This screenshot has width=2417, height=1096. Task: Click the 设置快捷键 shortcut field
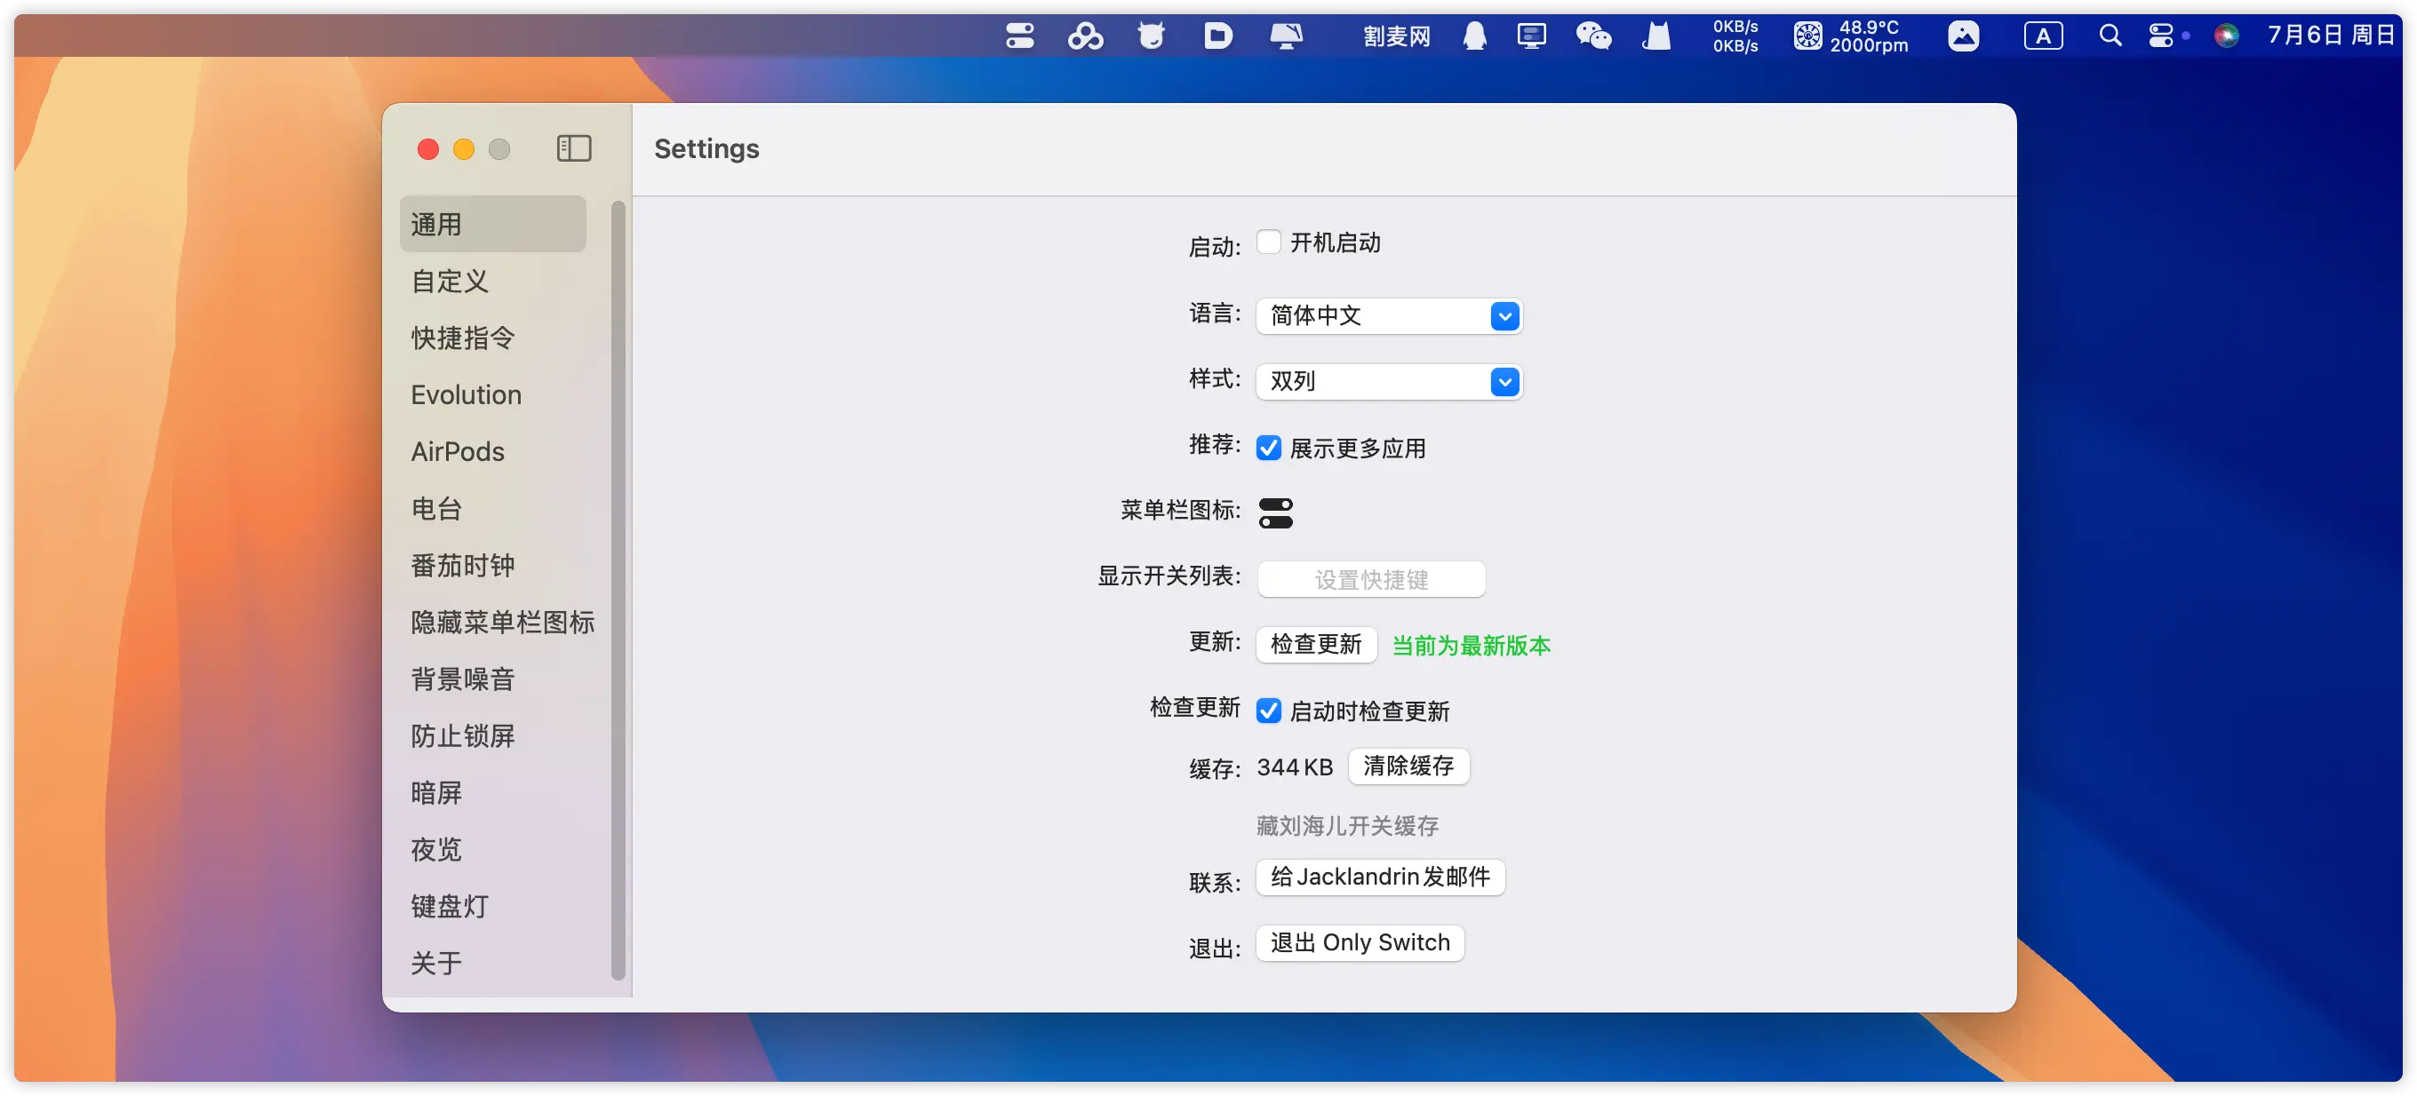[x=1371, y=579]
